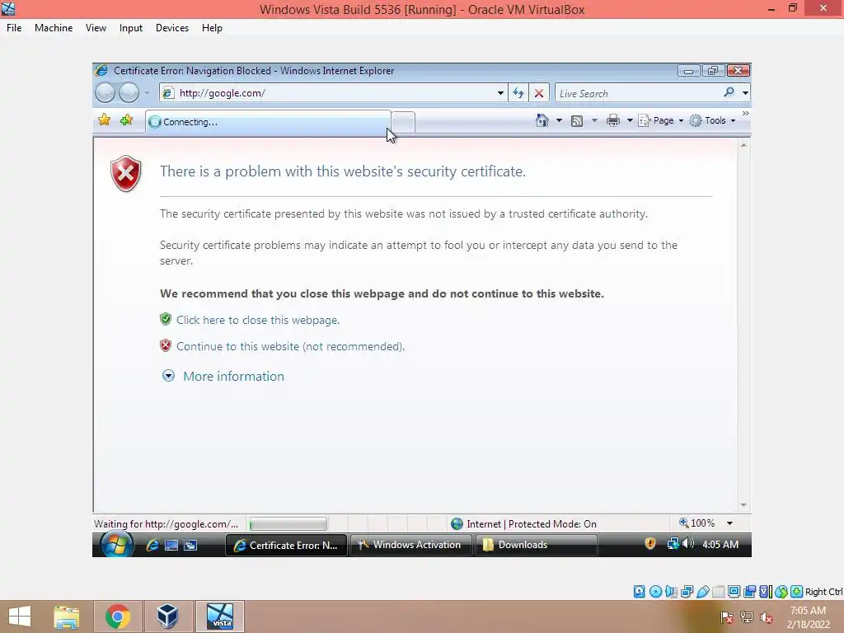
Task: Click page scrollbar up arrow
Action: pyautogui.click(x=743, y=145)
